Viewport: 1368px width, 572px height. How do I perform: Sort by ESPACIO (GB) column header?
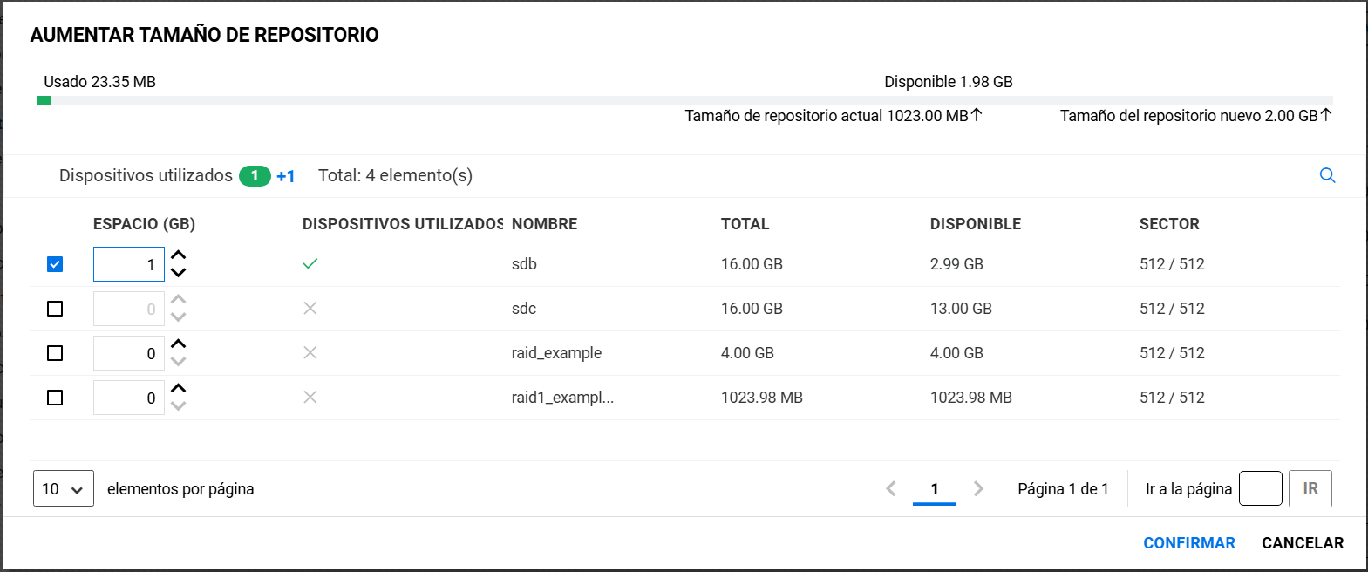point(144,224)
